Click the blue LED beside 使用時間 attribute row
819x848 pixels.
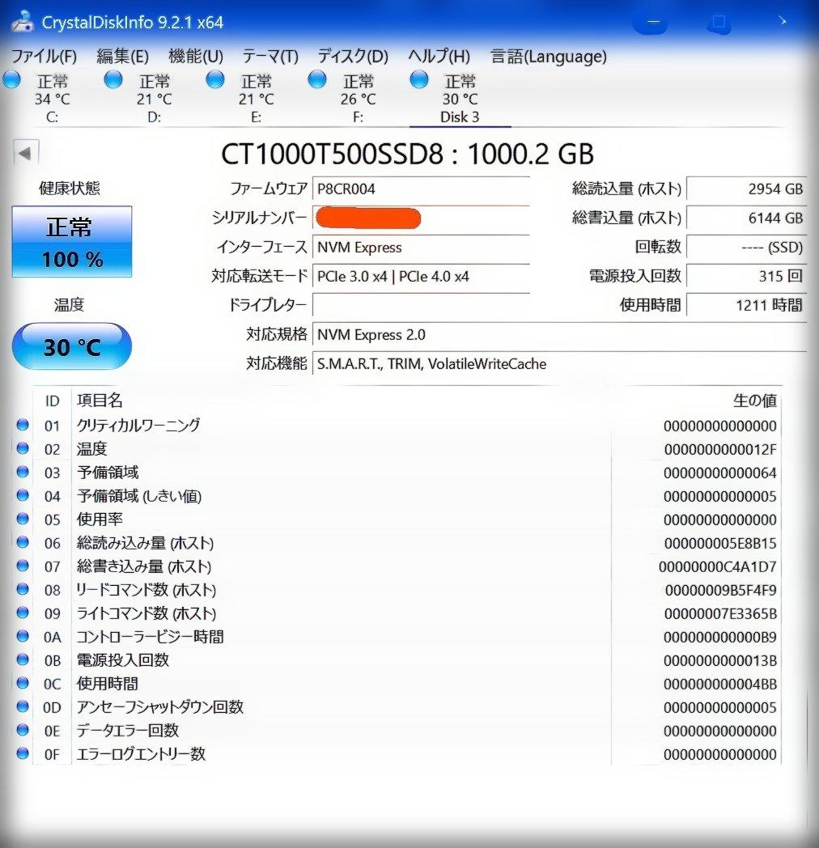(x=22, y=684)
